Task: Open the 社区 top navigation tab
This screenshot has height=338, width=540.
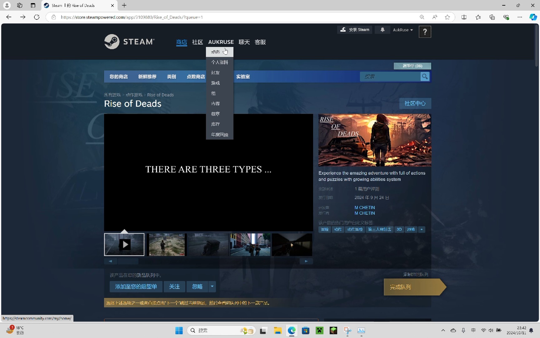Action: click(x=197, y=42)
